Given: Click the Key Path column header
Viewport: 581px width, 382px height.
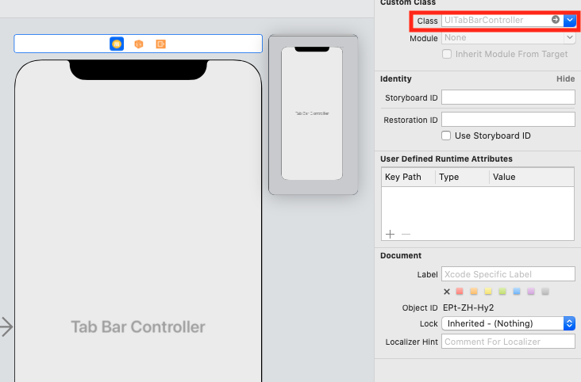Looking at the screenshot, I should pos(402,177).
